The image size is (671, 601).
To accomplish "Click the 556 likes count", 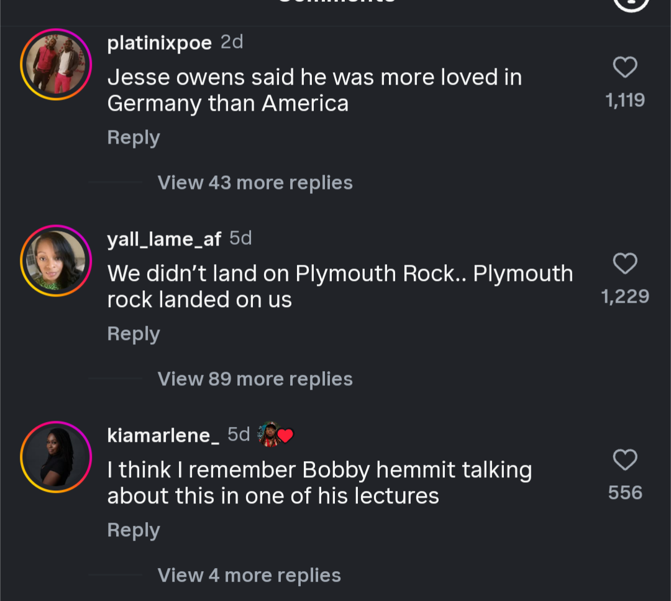I will point(625,493).
